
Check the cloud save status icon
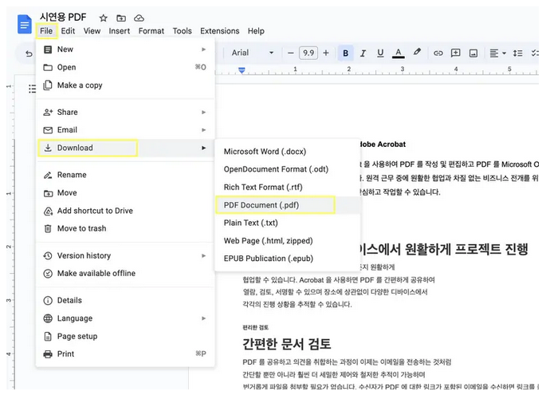coord(139,18)
